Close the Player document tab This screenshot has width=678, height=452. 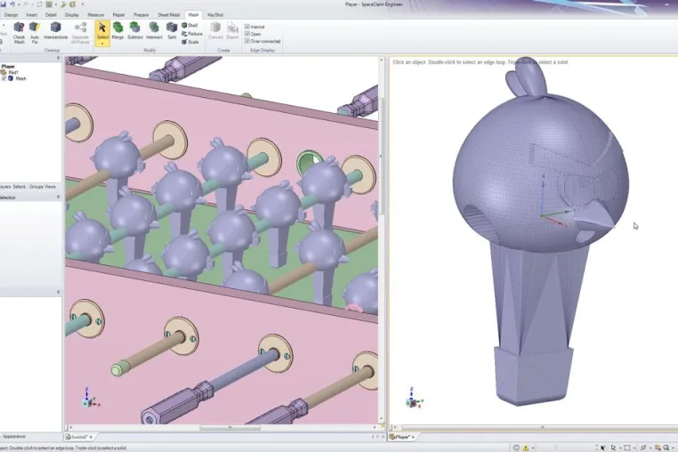pos(414,437)
